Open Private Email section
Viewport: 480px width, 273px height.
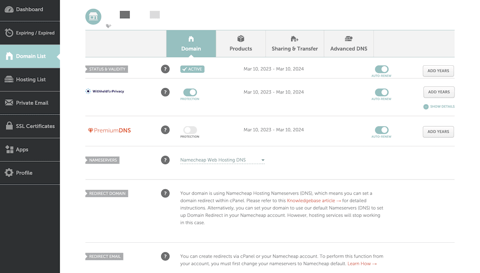[x=30, y=103]
